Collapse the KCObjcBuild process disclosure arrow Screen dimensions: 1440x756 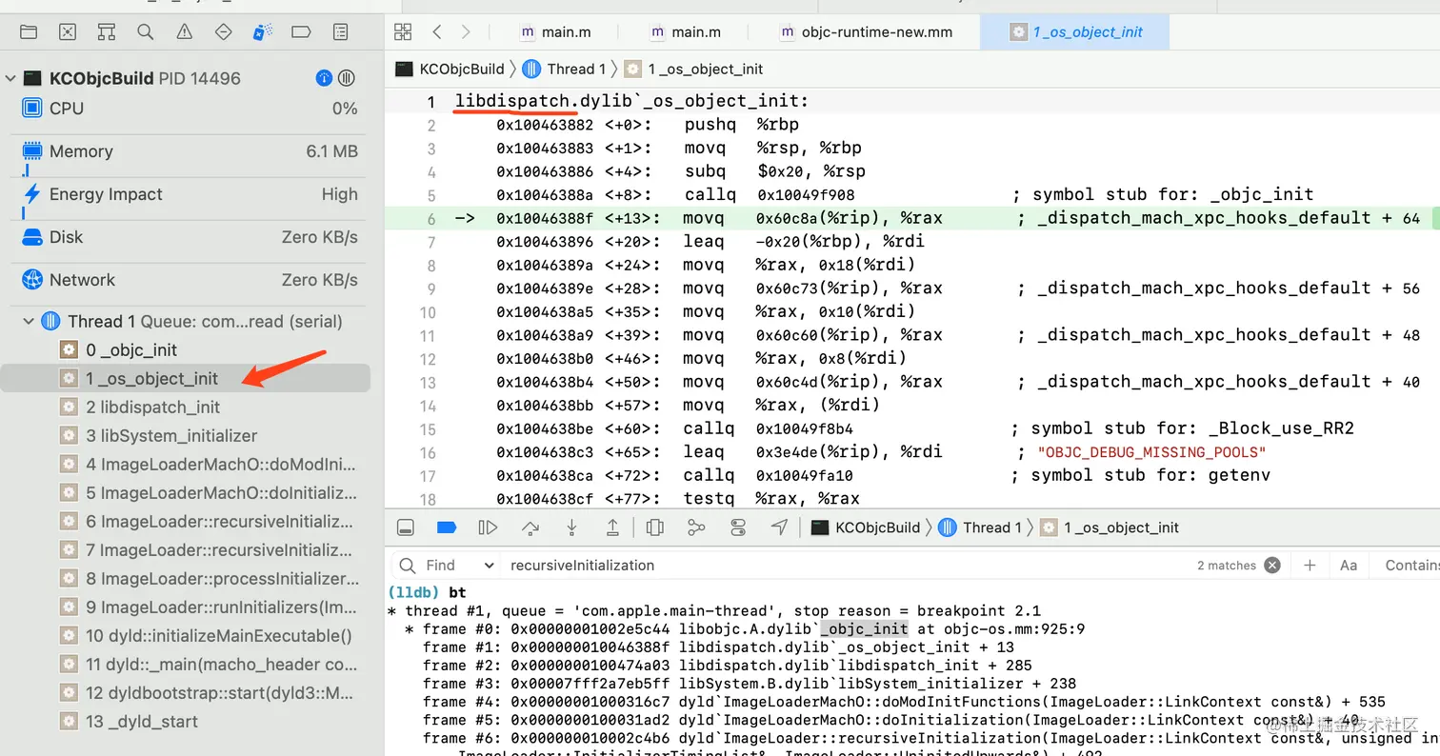(x=10, y=79)
